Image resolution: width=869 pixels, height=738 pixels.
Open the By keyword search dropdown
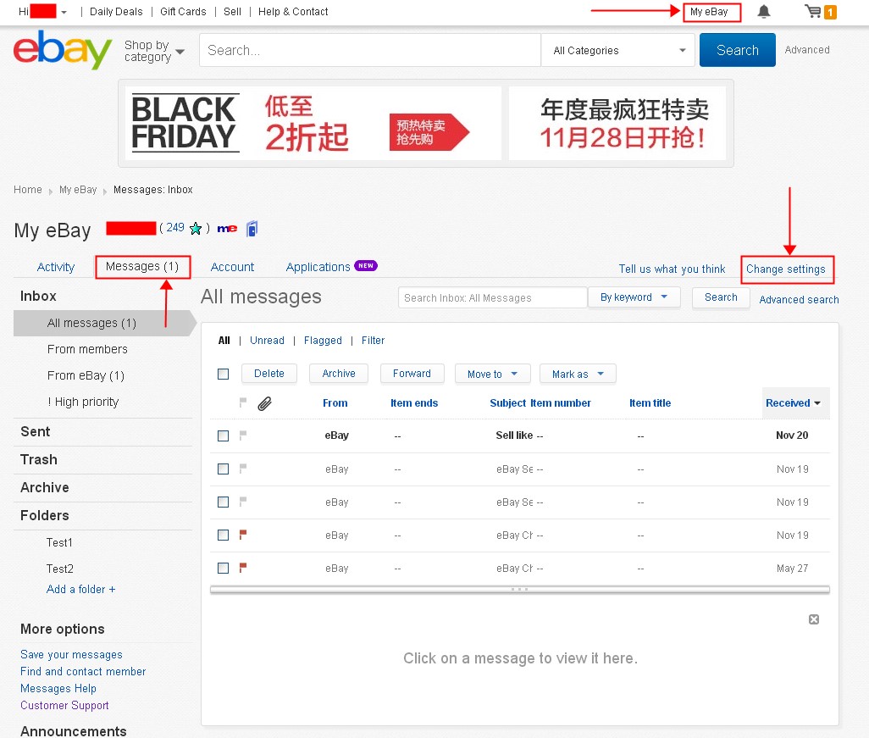pyautogui.click(x=634, y=297)
